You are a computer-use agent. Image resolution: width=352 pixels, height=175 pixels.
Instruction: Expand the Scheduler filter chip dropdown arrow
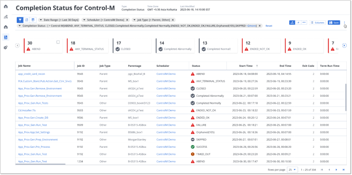tap(84, 20)
